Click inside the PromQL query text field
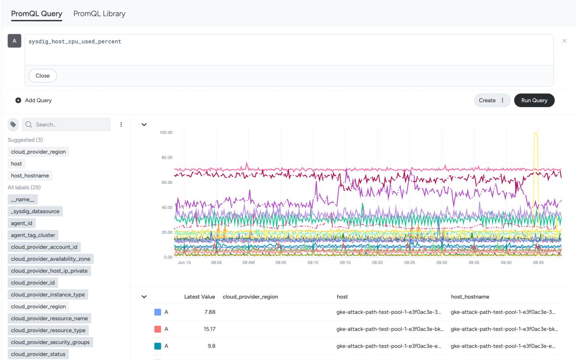Viewport: 576px width, 360px height. point(289,49)
